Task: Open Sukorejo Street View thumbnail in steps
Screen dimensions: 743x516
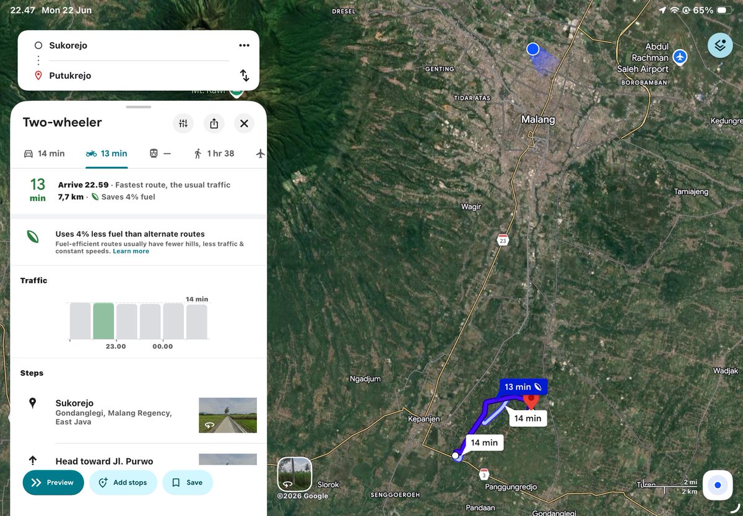Action: (x=228, y=415)
